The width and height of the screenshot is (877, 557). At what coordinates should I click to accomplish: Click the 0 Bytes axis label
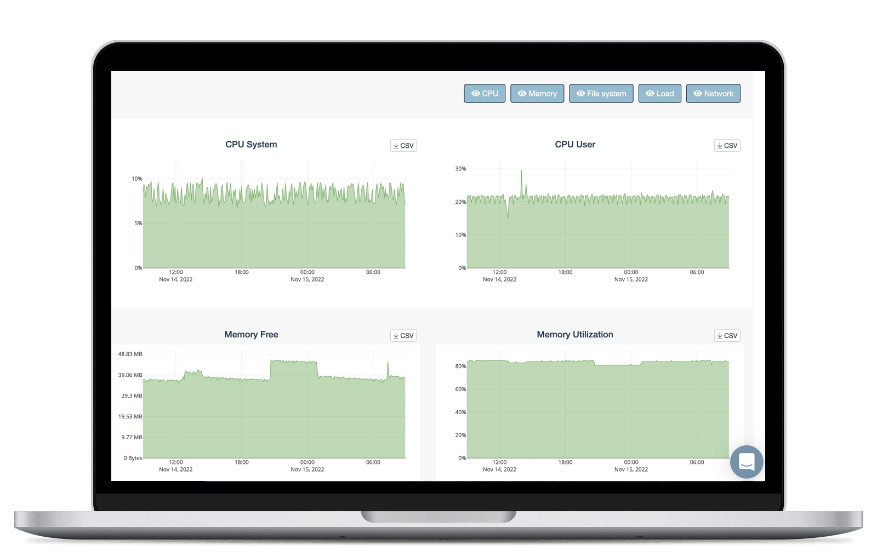coord(133,458)
